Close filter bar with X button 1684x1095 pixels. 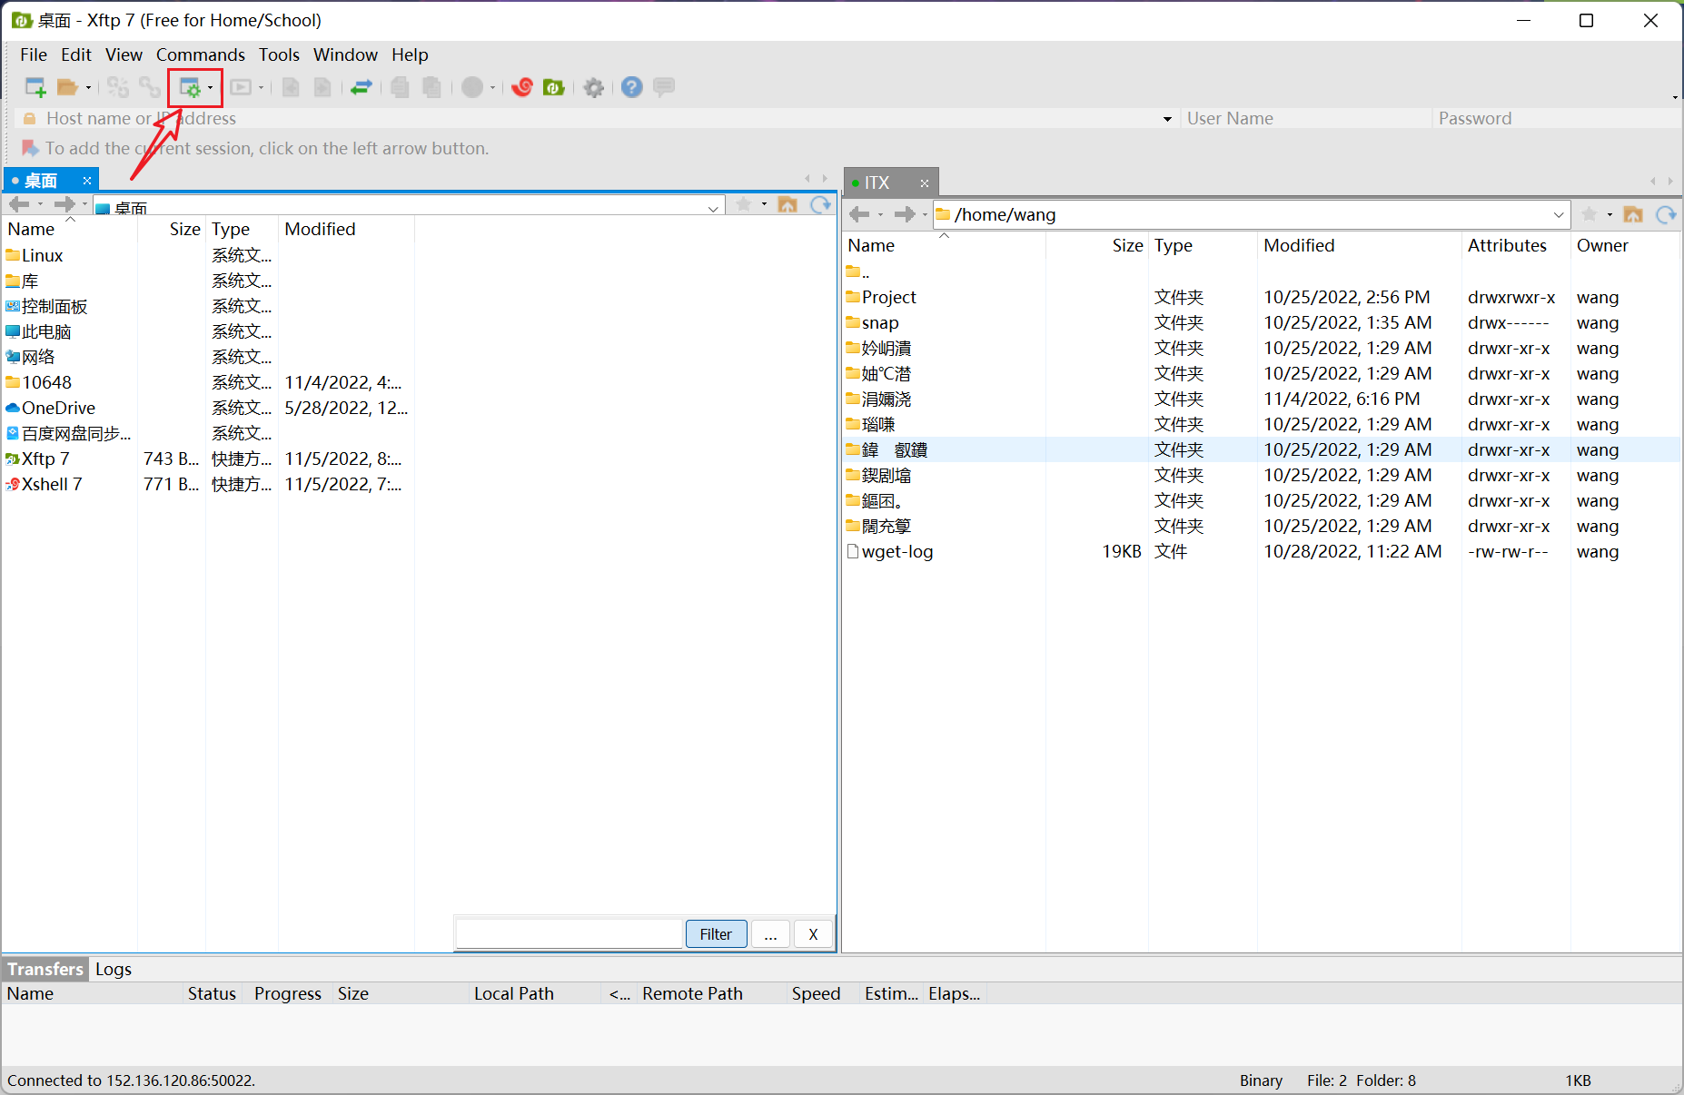pos(813,934)
